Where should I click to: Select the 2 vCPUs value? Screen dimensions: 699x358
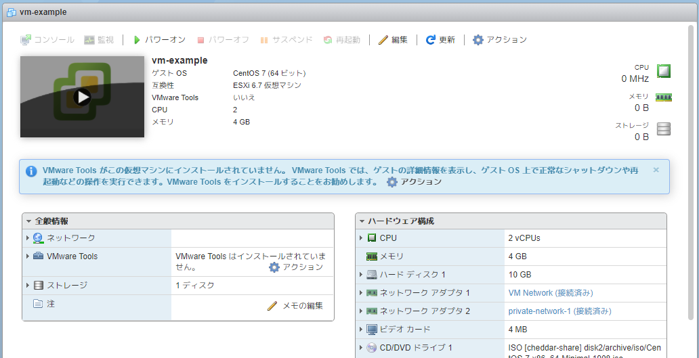click(x=524, y=238)
